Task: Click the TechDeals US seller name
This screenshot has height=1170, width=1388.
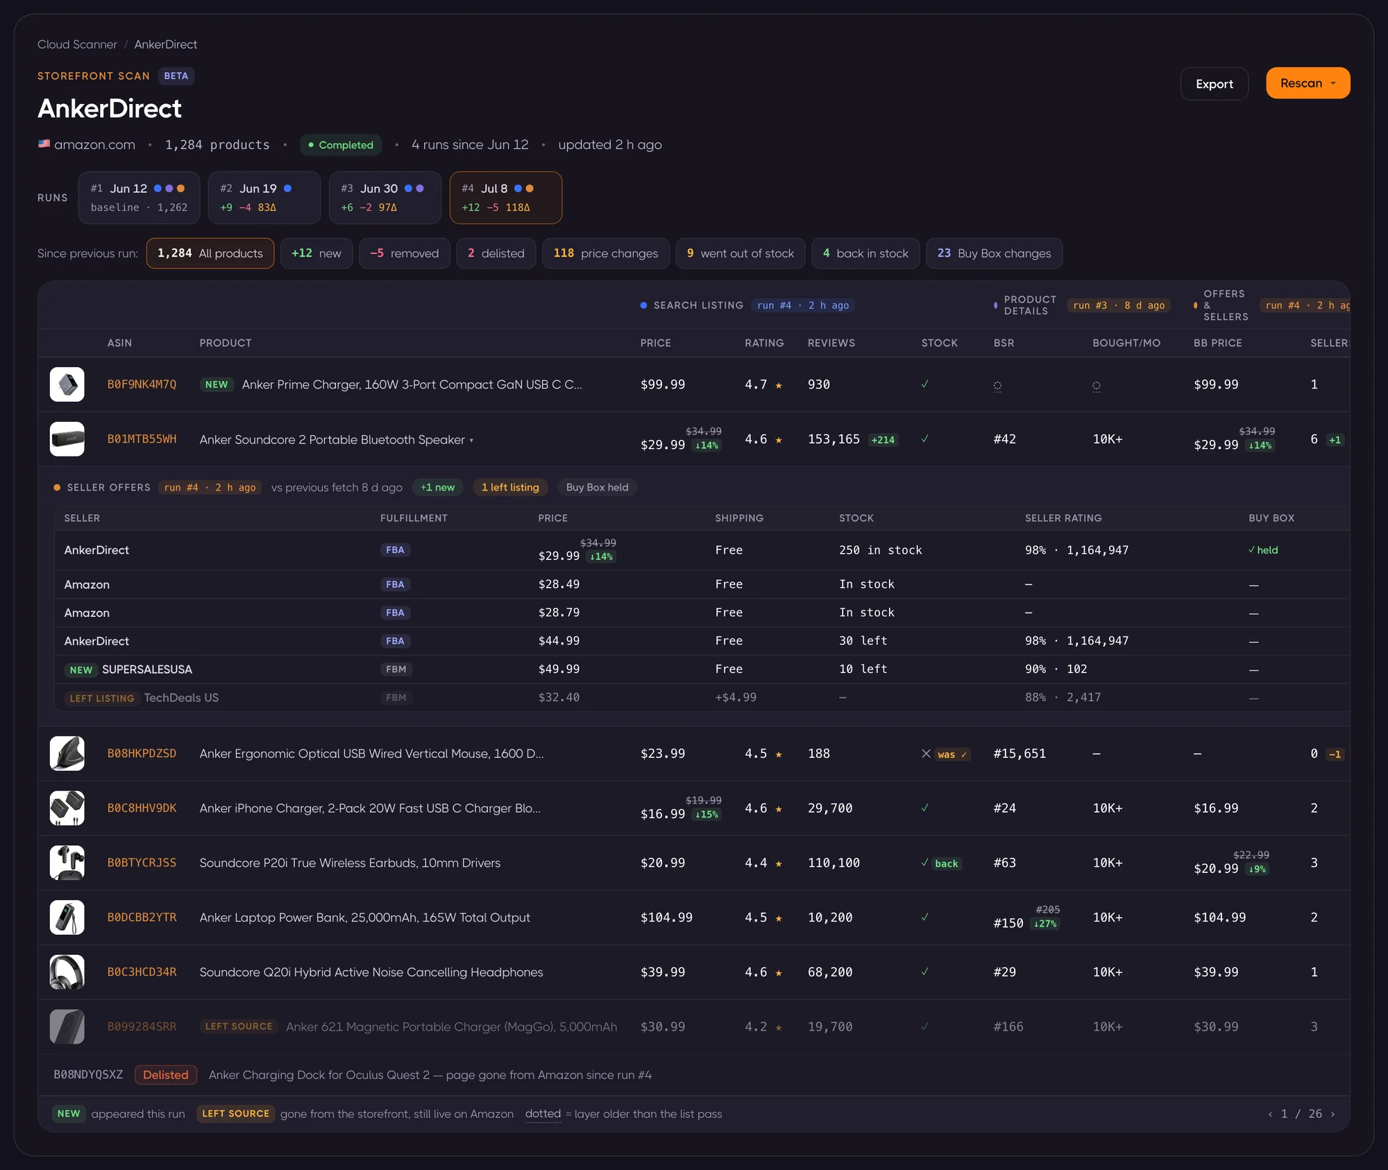Action: (181, 698)
